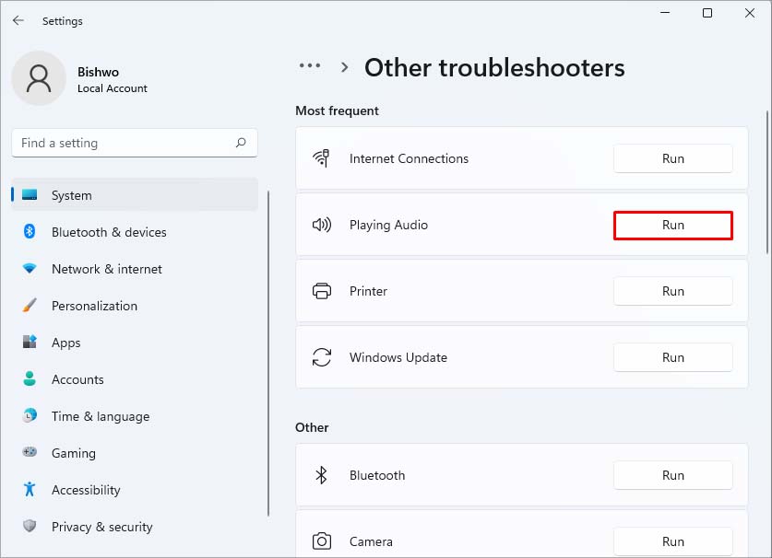
Task: Click the sidebar navigation scrollbar
Action: pos(268,354)
